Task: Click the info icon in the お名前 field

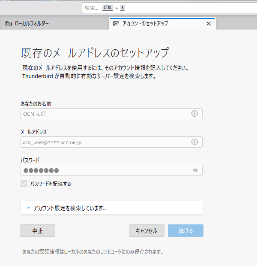Action: pos(194,114)
